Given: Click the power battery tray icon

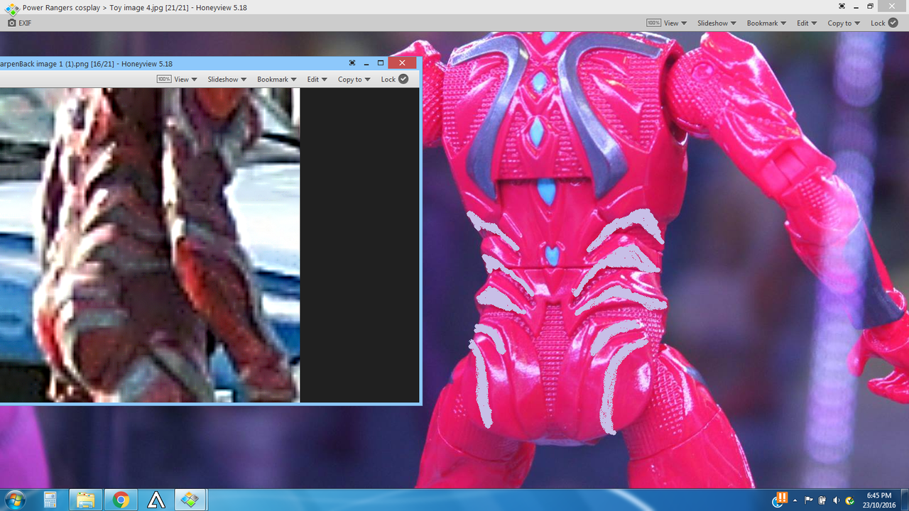Looking at the screenshot, I should (822, 500).
